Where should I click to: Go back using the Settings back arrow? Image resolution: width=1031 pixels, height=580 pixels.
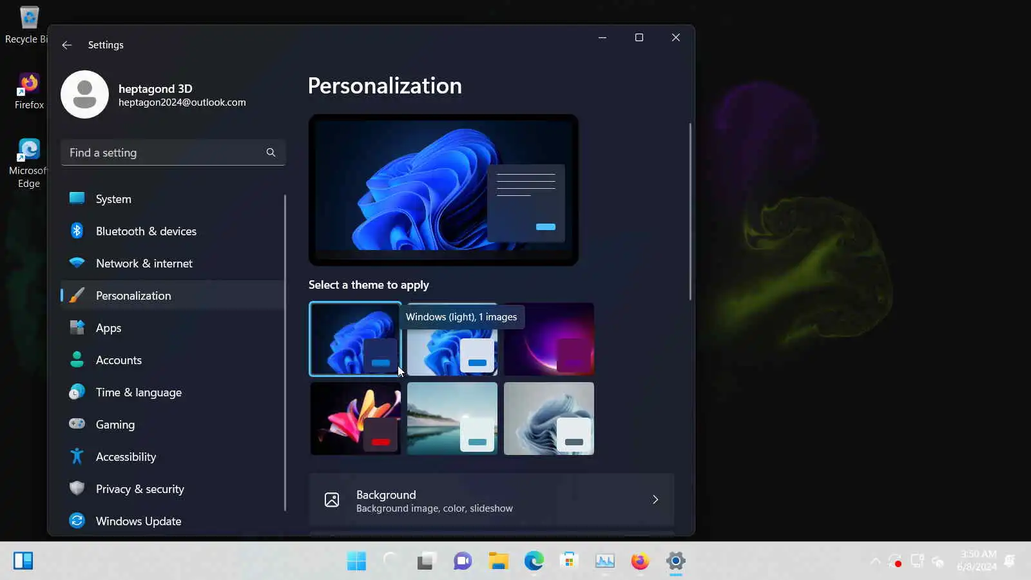pyautogui.click(x=66, y=45)
